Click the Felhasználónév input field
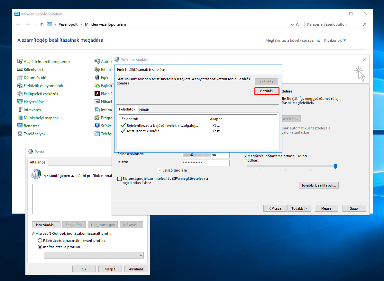 [x=206, y=155]
